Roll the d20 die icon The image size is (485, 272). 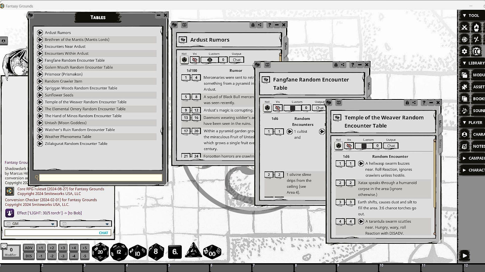point(100,252)
